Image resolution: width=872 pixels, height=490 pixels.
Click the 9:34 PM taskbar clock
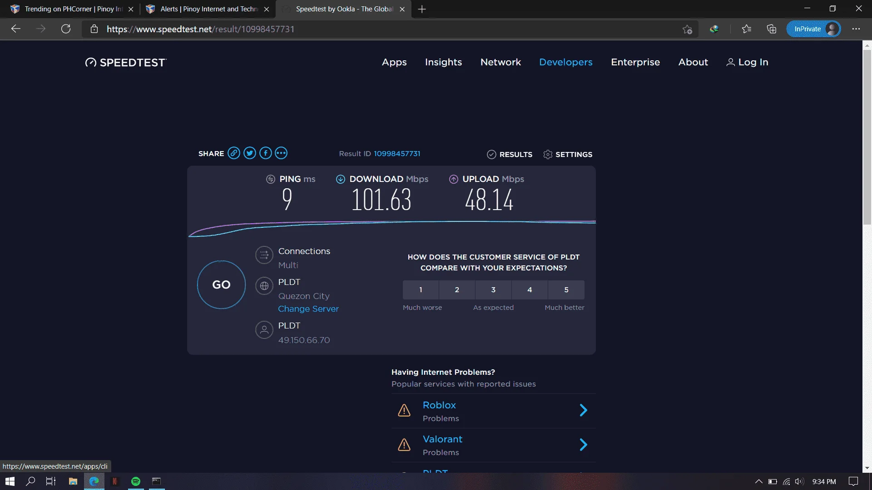coord(824,481)
